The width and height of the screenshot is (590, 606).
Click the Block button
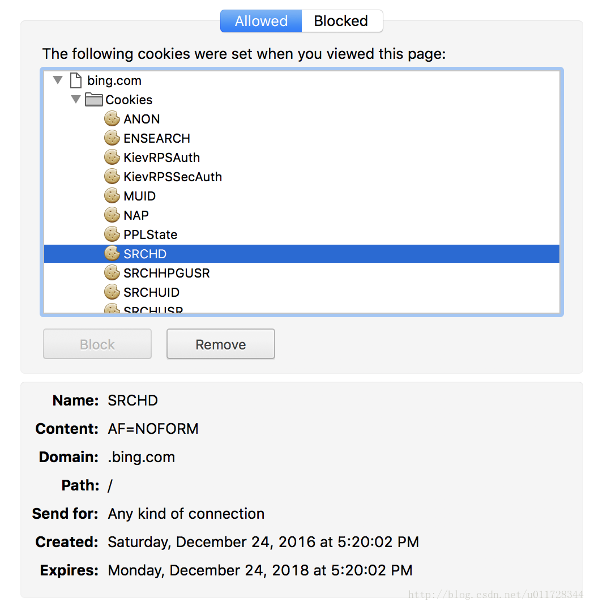pyautogui.click(x=97, y=344)
